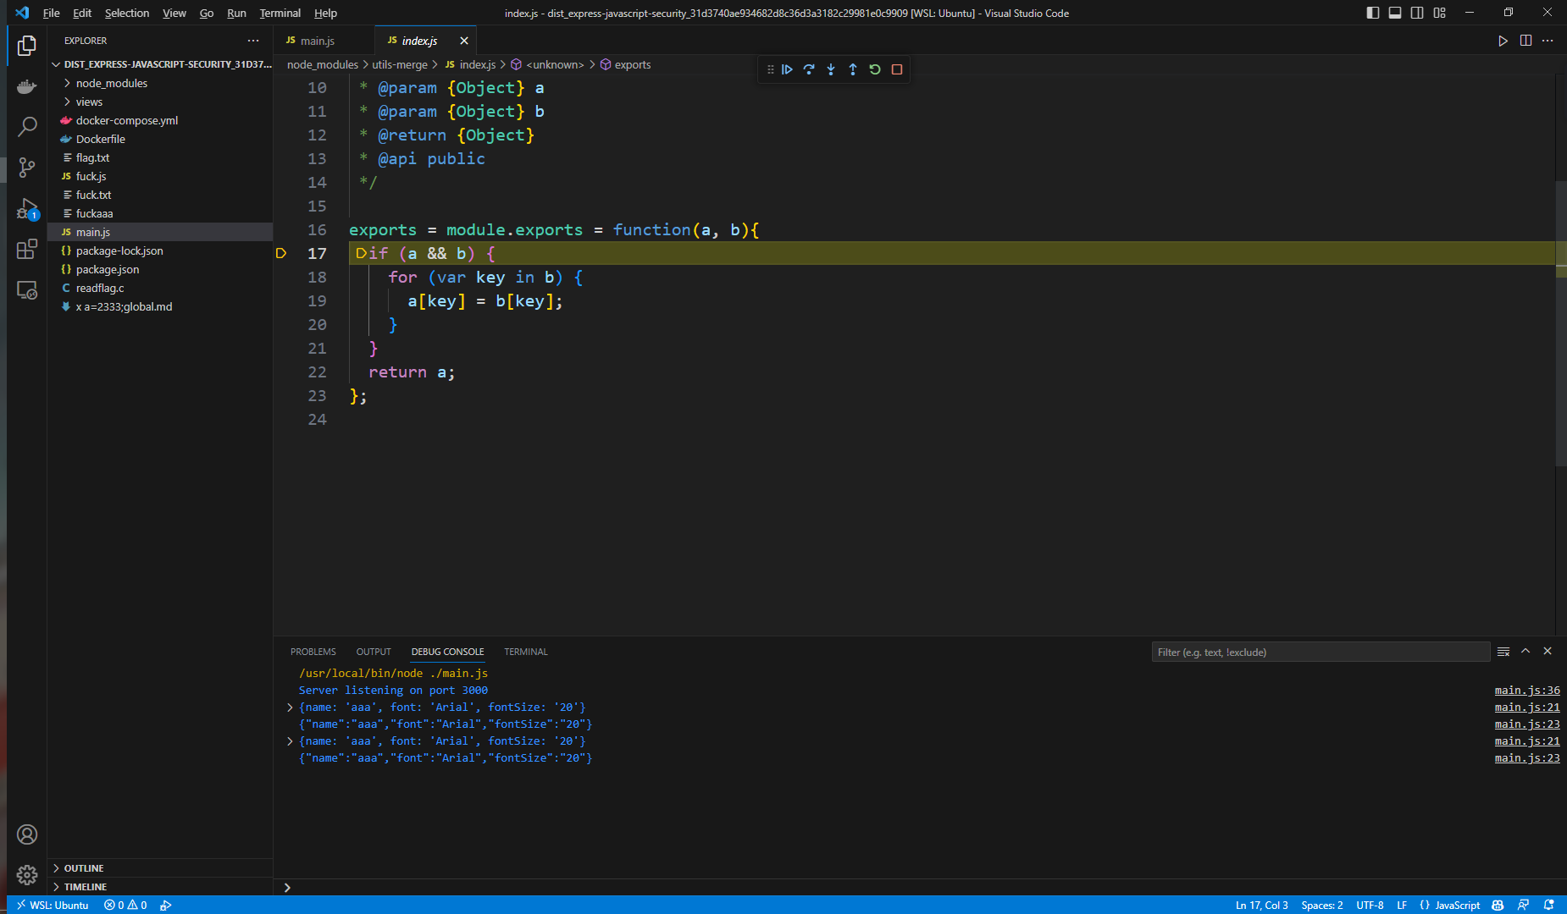Viewport: 1567px width, 914px height.
Task: Toggle the secondary side bar layout button
Action: (x=1417, y=13)
